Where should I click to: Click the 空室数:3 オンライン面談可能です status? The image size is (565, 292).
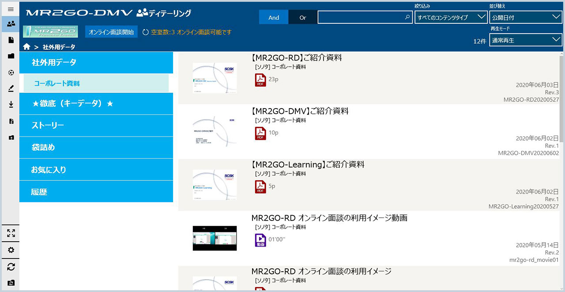pos(191,32)
